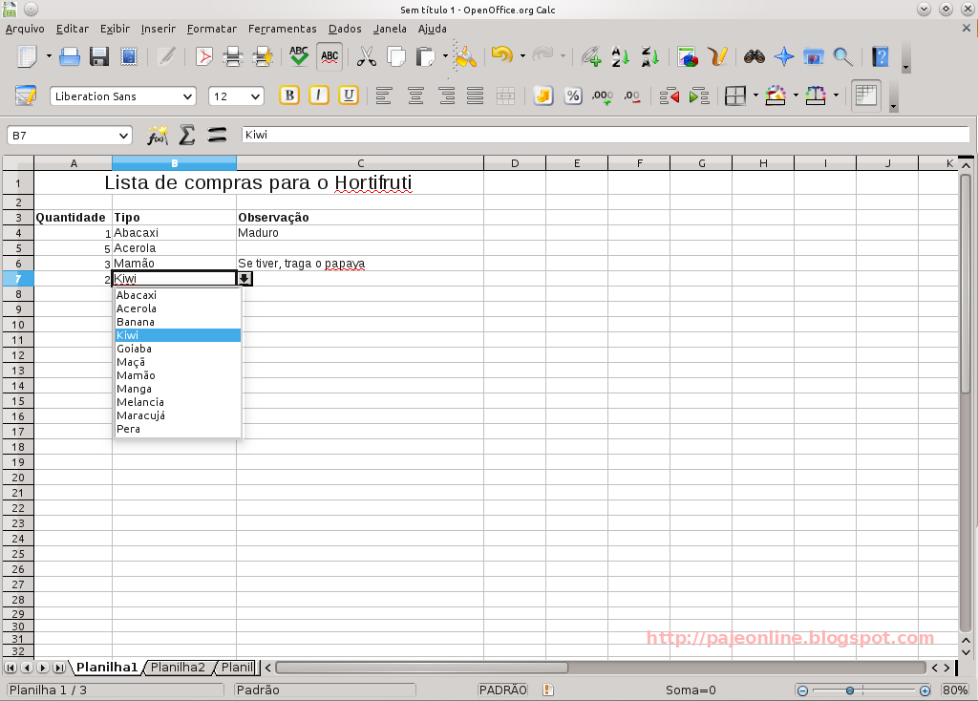This screenshot has height=701, width=978.
Task: Add a decimal place to numbers
Action: (602, 96)
